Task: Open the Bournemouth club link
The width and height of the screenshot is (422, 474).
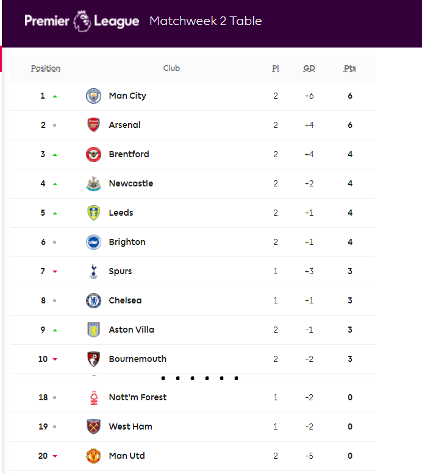Action: pyautogui.click(x=137, y=359)
